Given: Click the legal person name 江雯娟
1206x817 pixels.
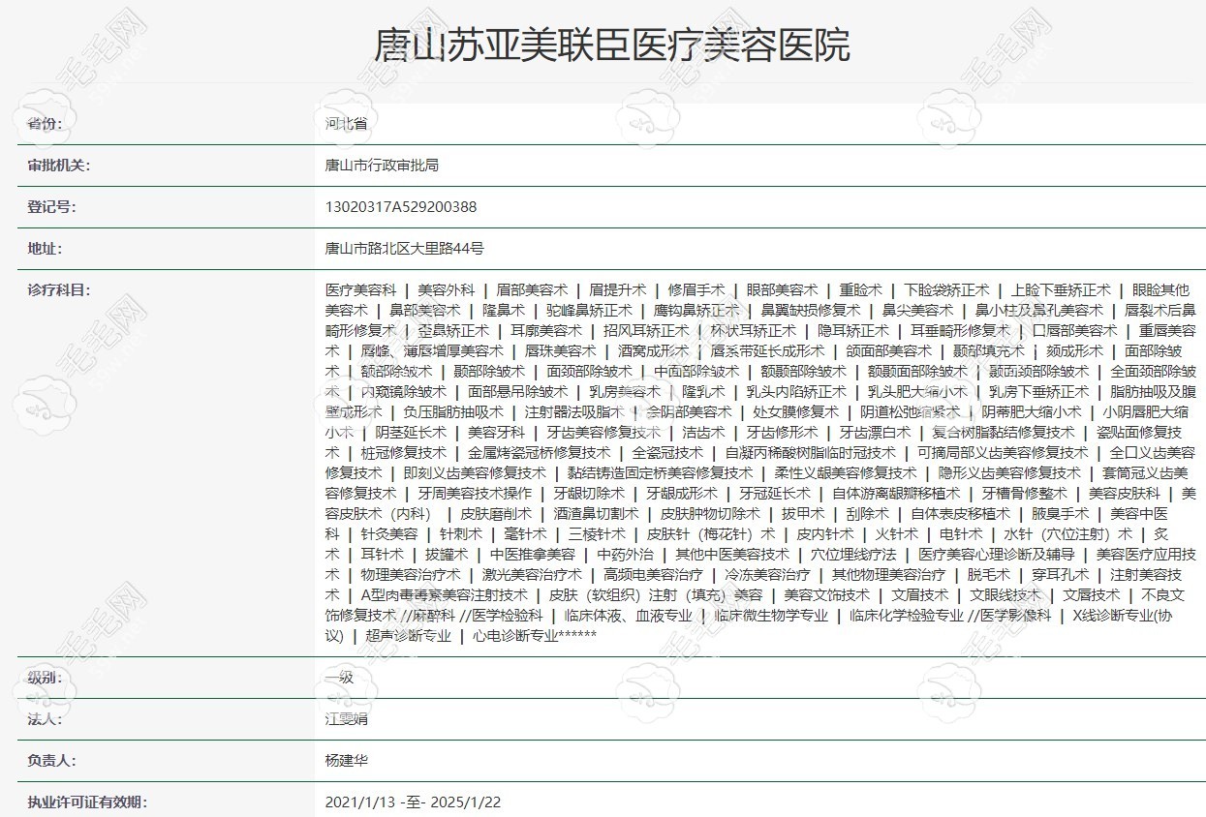Looking at the screenshot, I should pos(347,719).
